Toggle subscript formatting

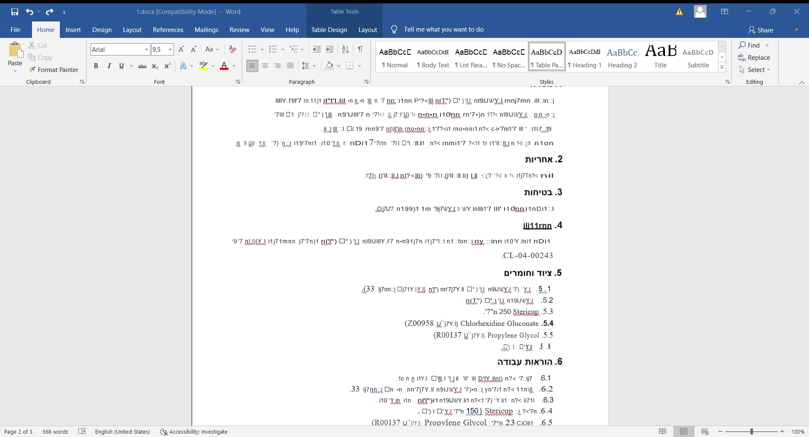(155, 66)
